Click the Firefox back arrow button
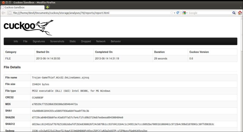This screenshot has height=132, width=243. [x=3, y=13]
